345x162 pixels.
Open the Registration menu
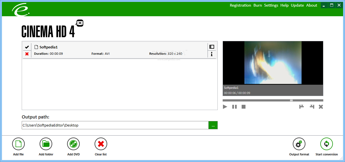coord(241,5)
